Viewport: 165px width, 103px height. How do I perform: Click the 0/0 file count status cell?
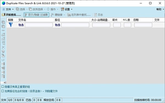(10, 100)
